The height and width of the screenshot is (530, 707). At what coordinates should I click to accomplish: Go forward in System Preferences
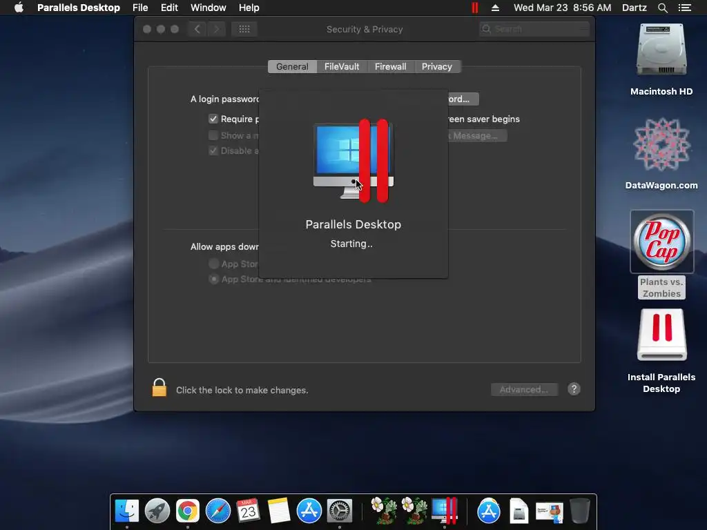(216, 29)
